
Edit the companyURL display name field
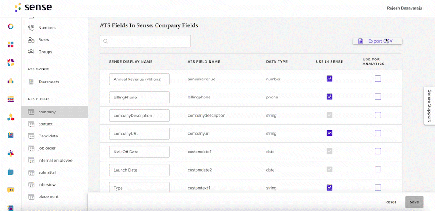139,133
